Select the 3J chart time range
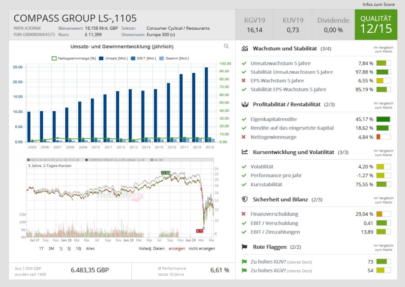The width and height of the screenshot is (405, 287). tap(69, 249)
